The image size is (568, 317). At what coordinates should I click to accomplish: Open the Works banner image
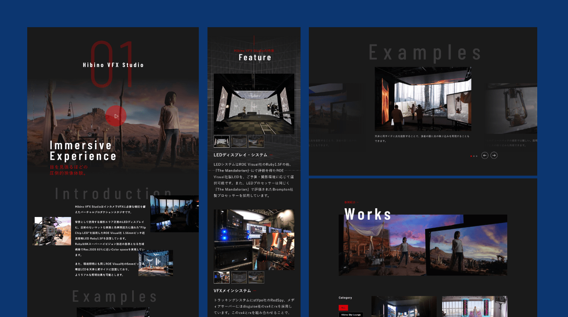coord(423,245)
